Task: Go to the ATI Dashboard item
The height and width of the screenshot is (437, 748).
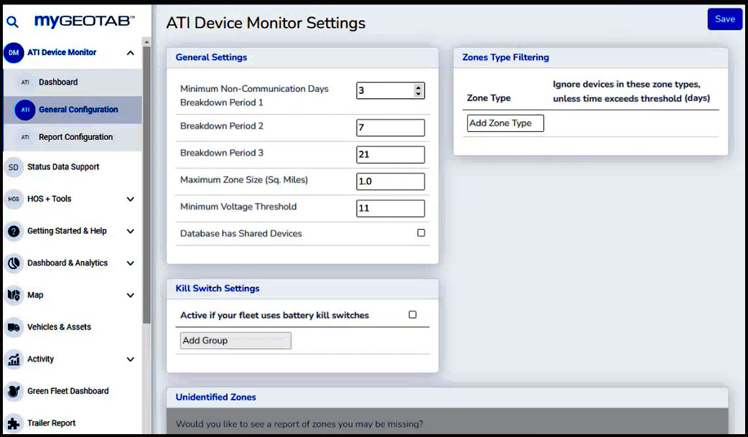Action: click(58, 83)
